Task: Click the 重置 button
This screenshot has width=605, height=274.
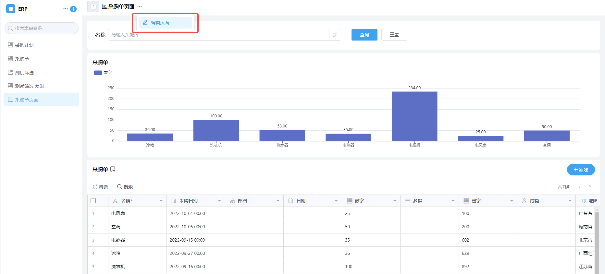Action: click(394, 35)
